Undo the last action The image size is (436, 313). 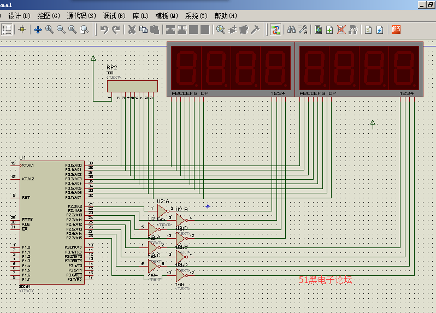coord(104,29)
